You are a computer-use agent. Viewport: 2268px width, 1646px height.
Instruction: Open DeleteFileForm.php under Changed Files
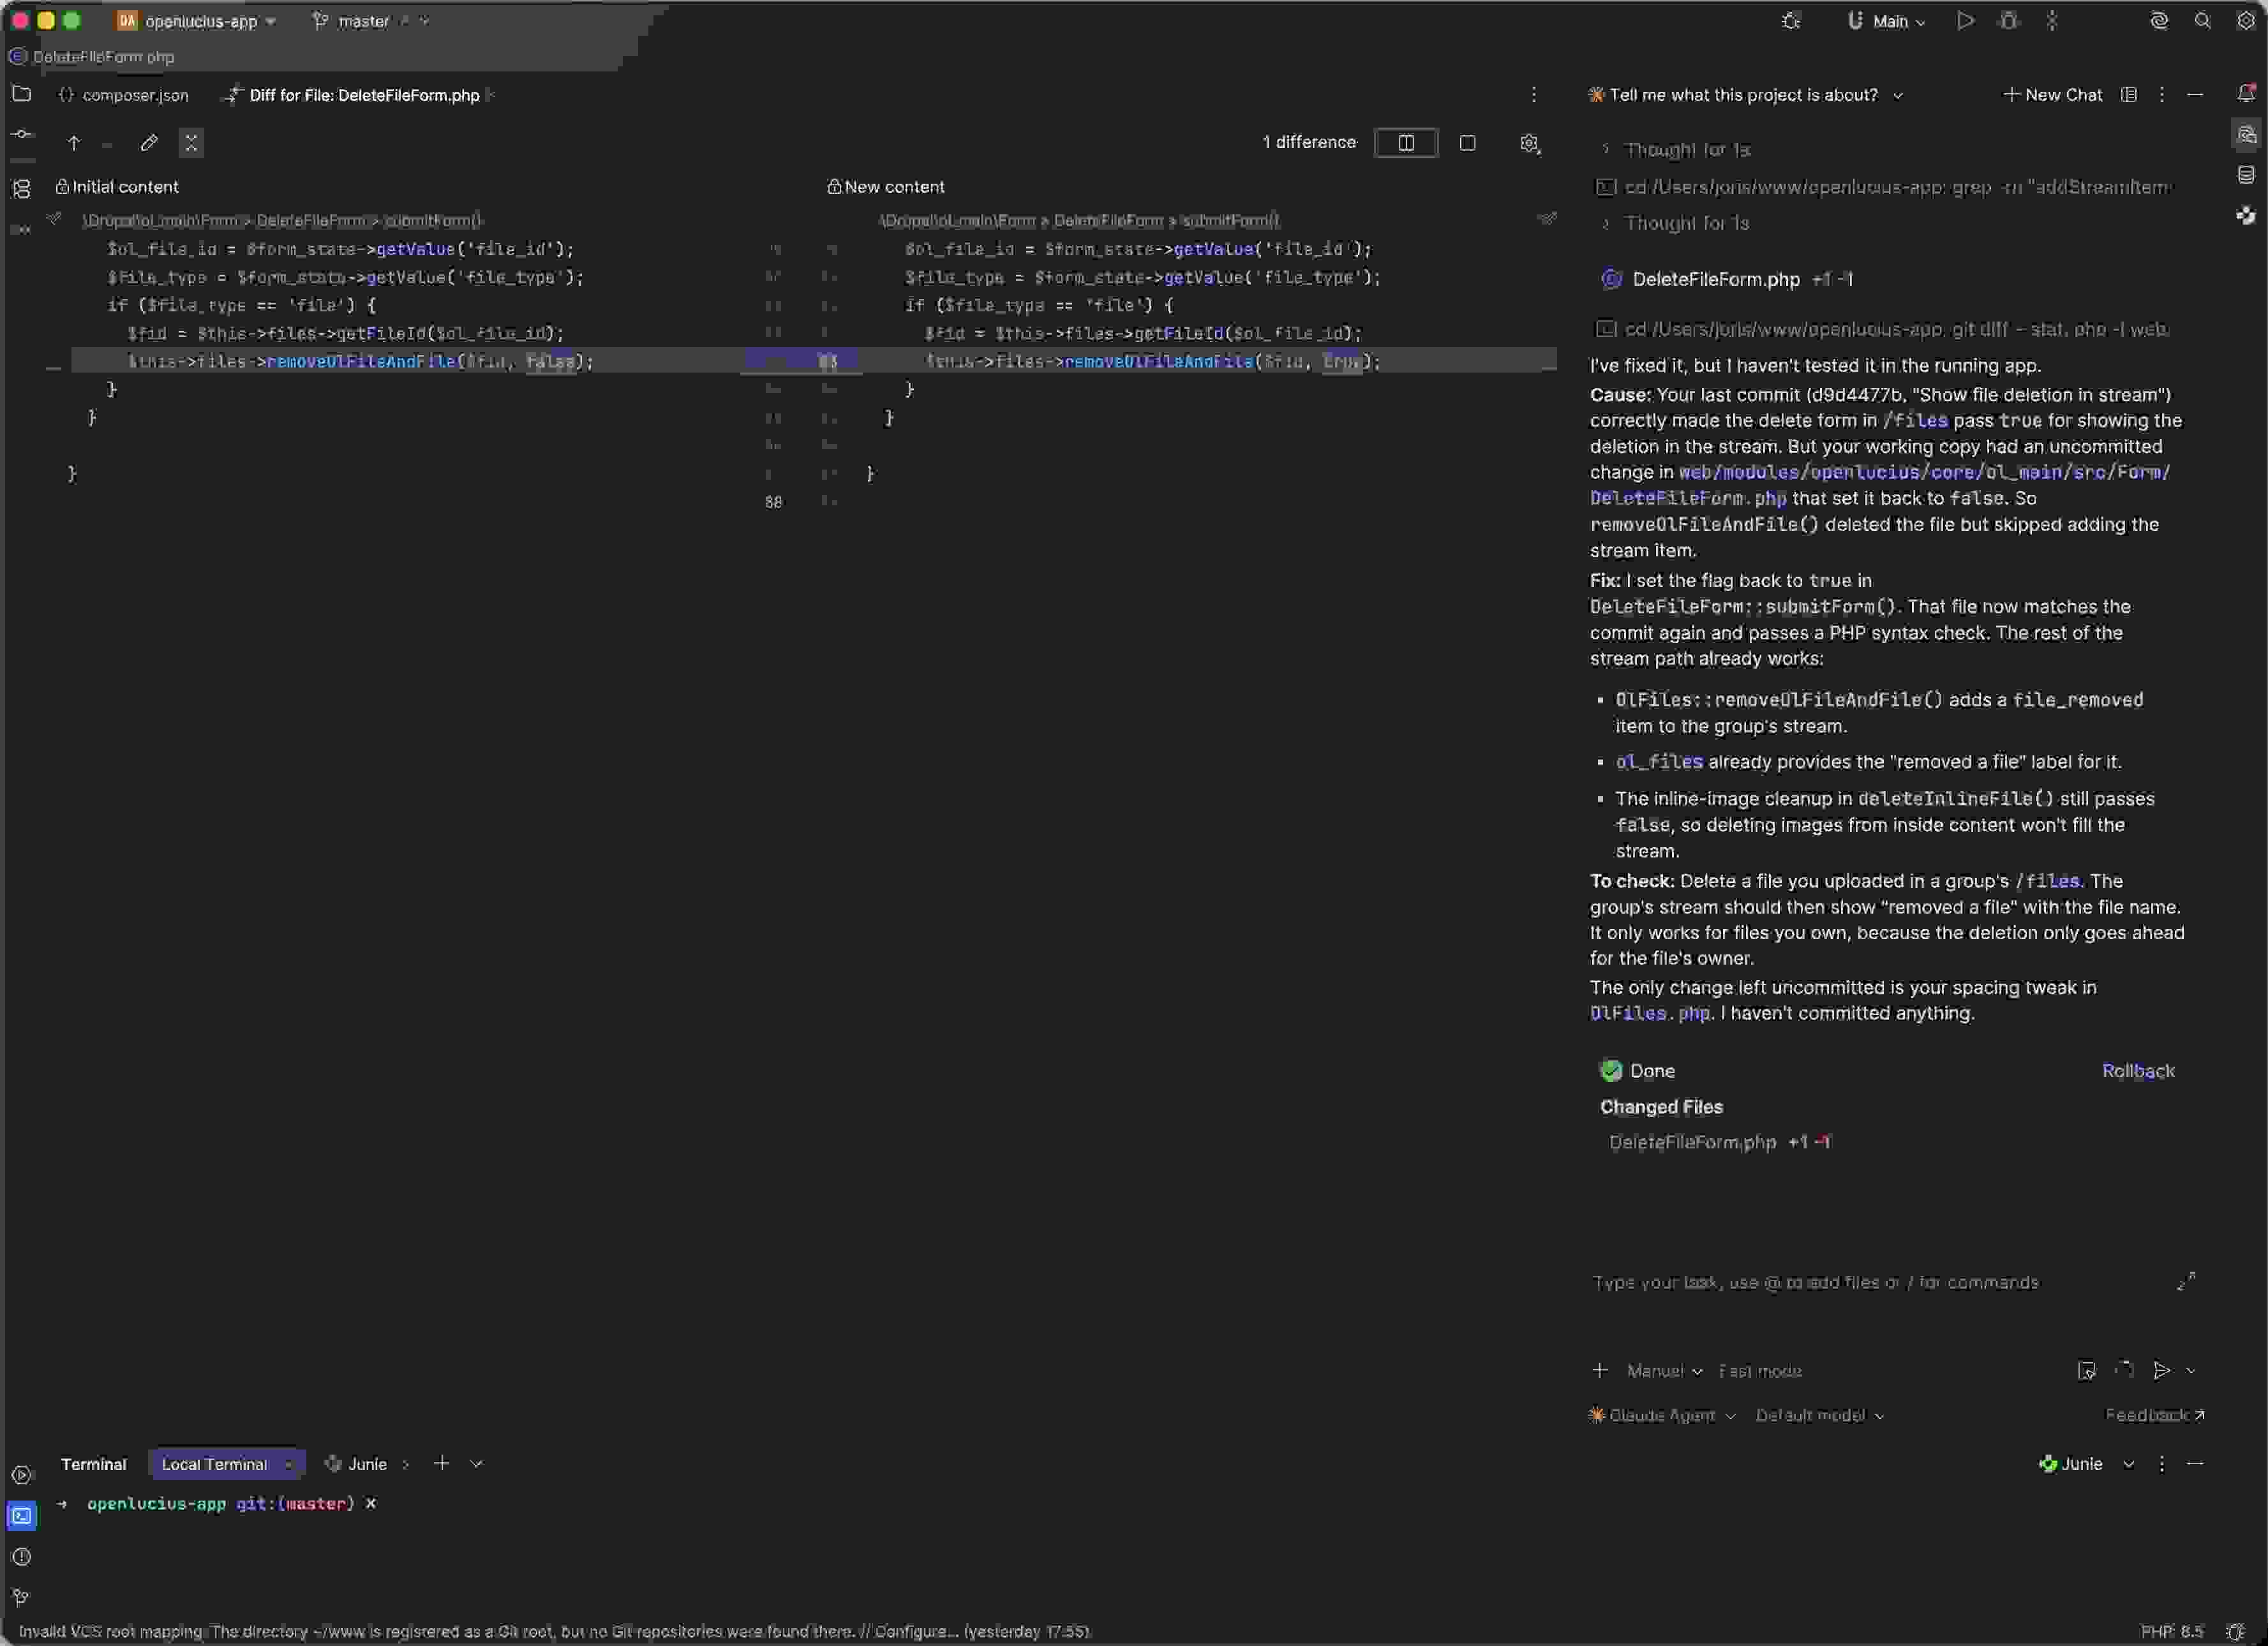pos(1692,1142)
